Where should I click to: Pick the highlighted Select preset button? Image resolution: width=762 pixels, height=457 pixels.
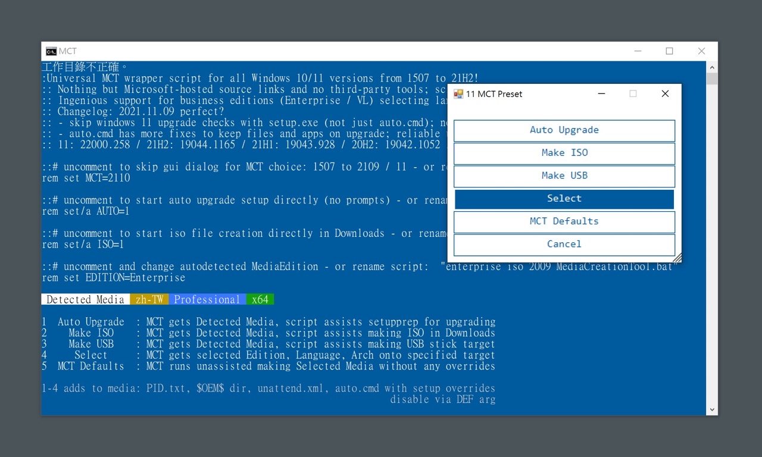coord(564,199)
